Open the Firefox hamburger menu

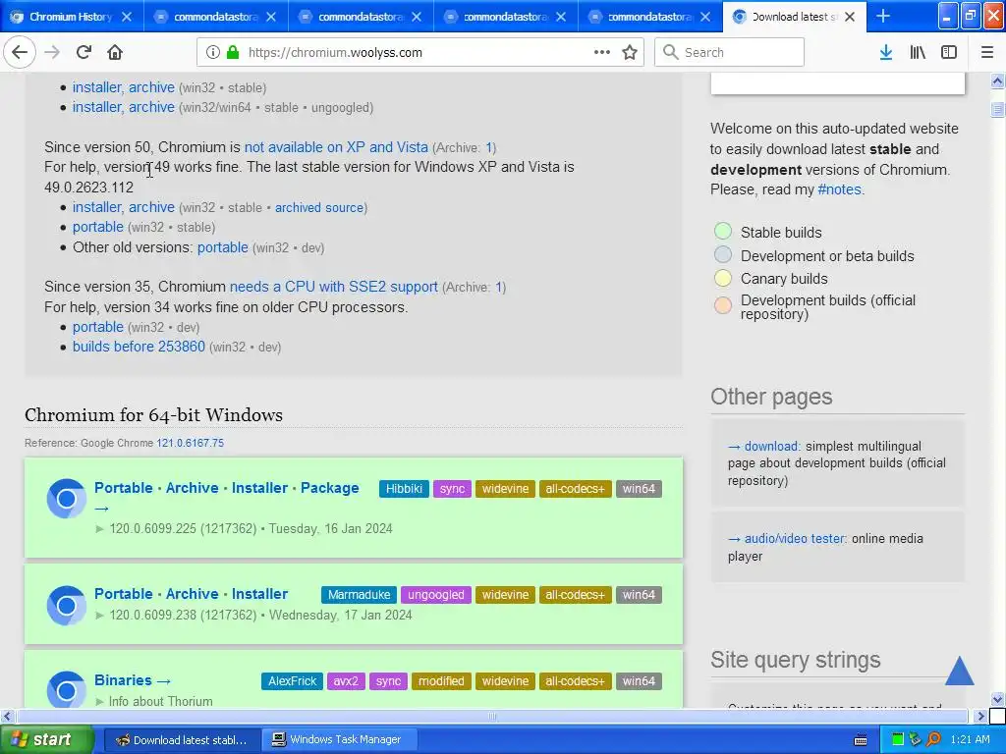point(986,53)
